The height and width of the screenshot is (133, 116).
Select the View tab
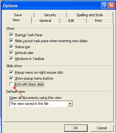pyautogui.click(x=16, y=20)
